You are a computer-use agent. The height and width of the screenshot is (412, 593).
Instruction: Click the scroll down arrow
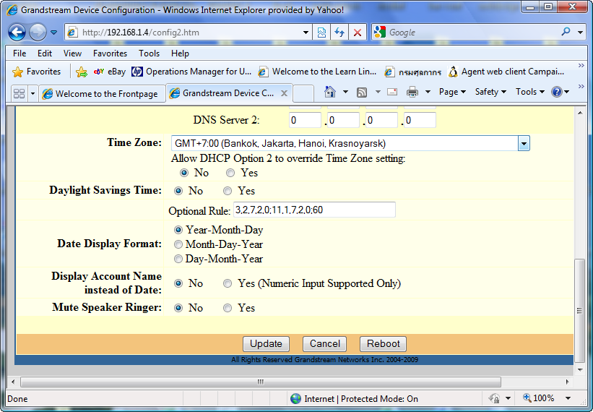coord(579,369)
